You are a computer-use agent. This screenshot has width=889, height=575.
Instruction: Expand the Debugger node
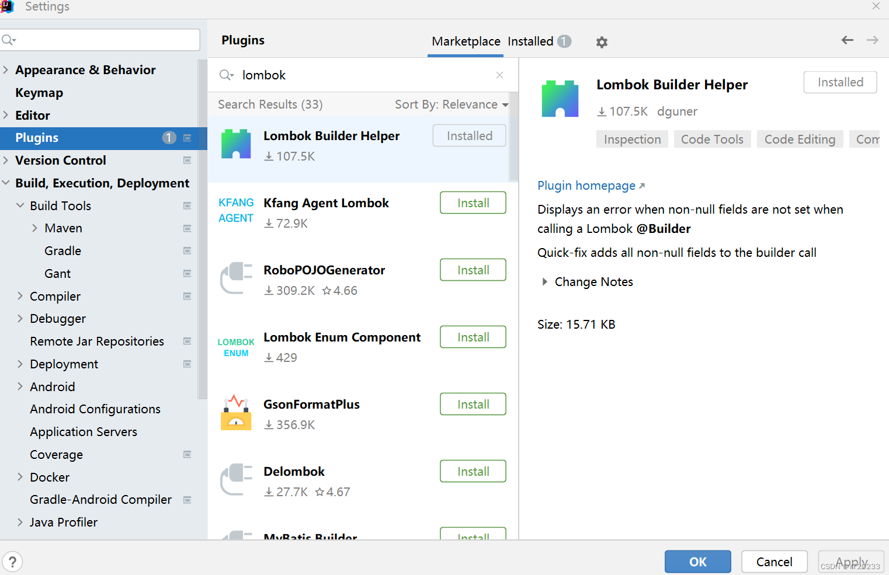point(20,318)
